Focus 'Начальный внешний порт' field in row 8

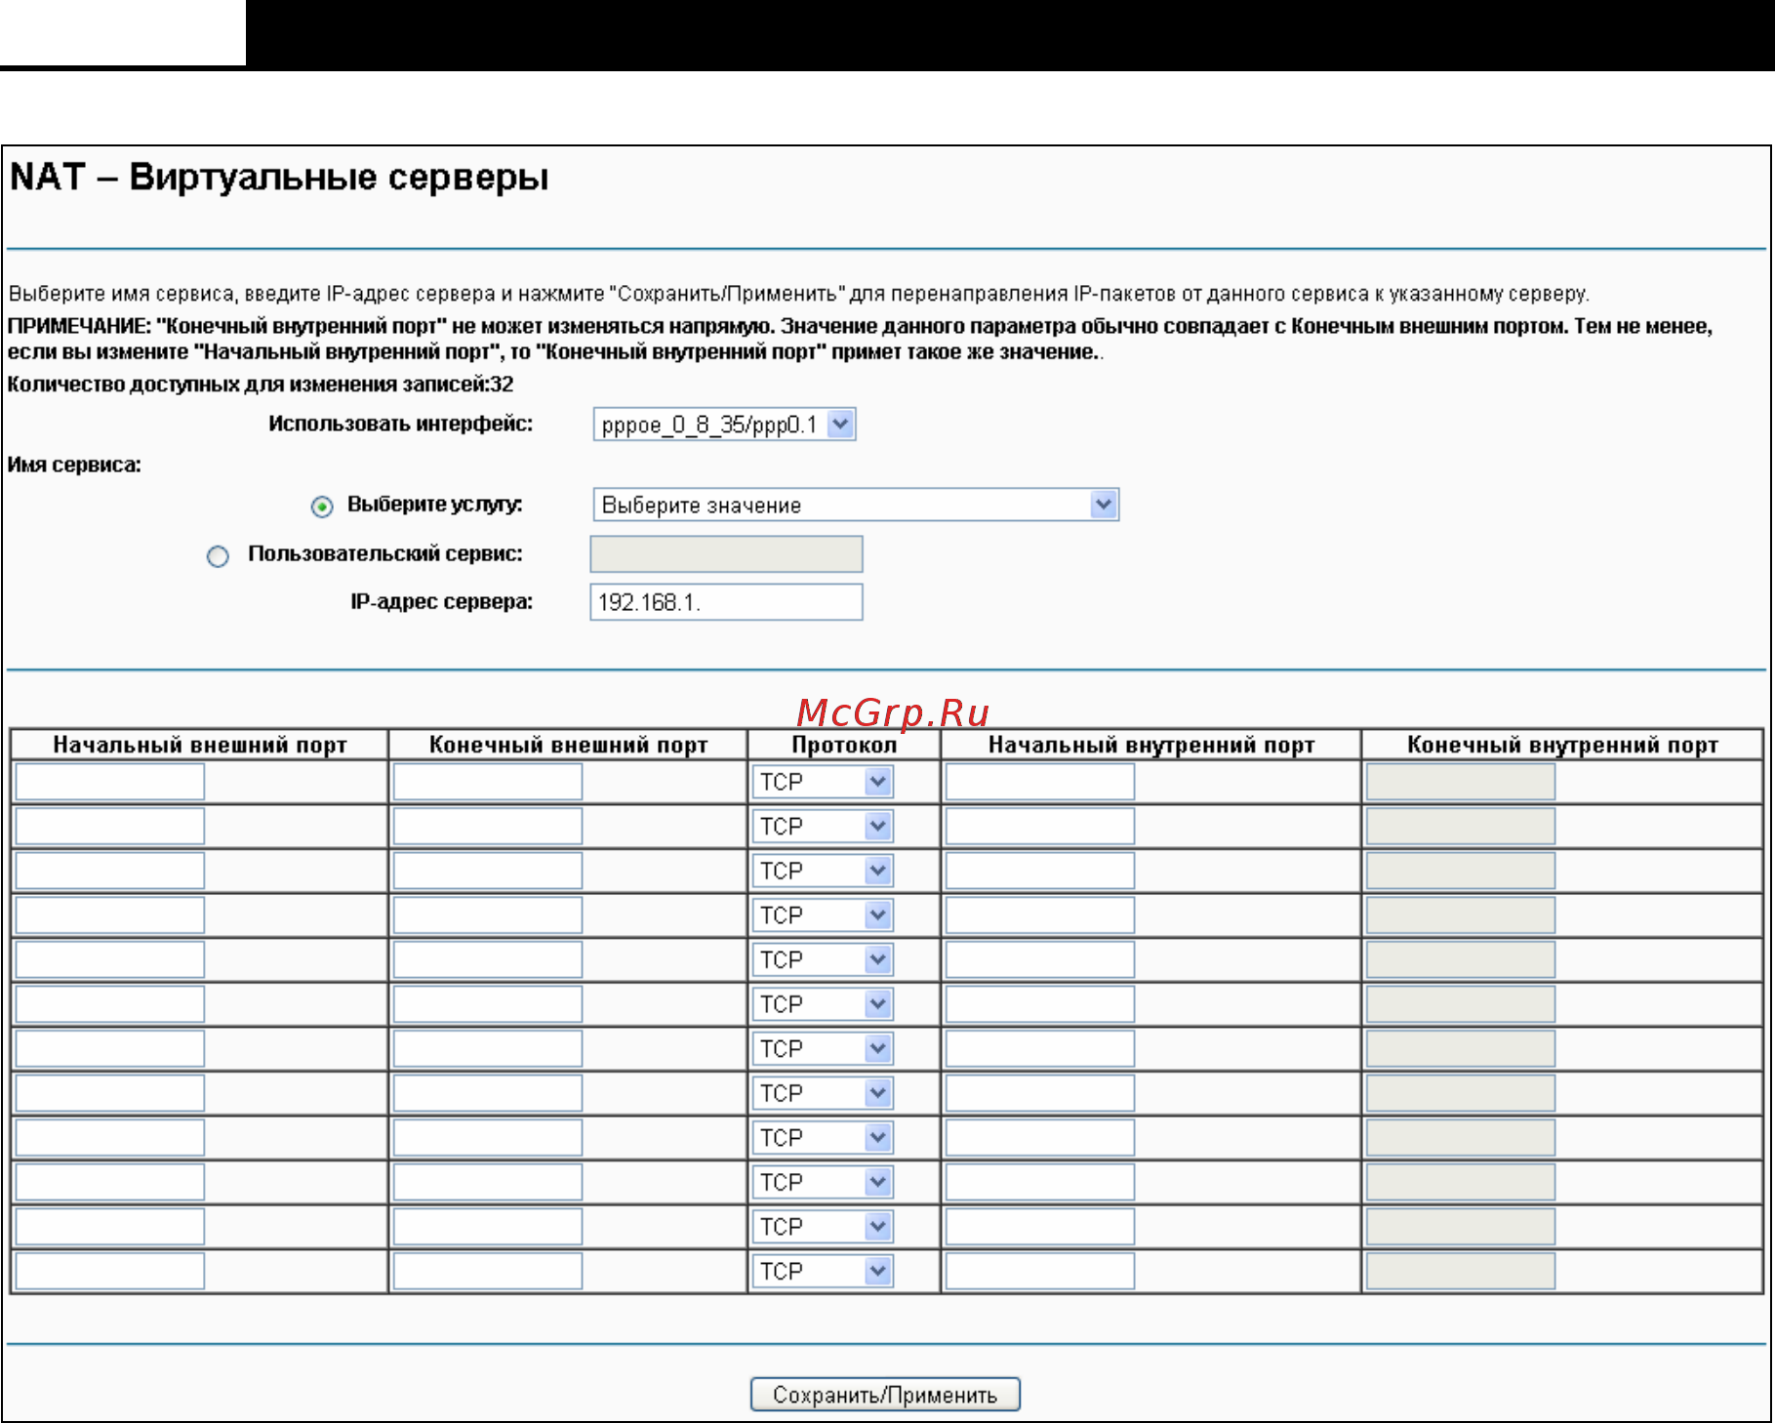(x=110, y=1093)
